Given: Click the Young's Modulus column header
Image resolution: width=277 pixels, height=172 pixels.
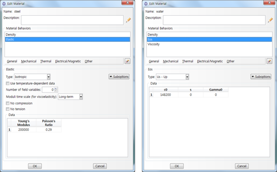Looking at the screenshot, I should (x=24, y=123).
